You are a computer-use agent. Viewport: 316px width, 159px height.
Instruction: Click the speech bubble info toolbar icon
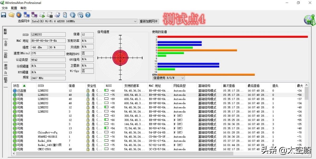(x=80, y=15)
